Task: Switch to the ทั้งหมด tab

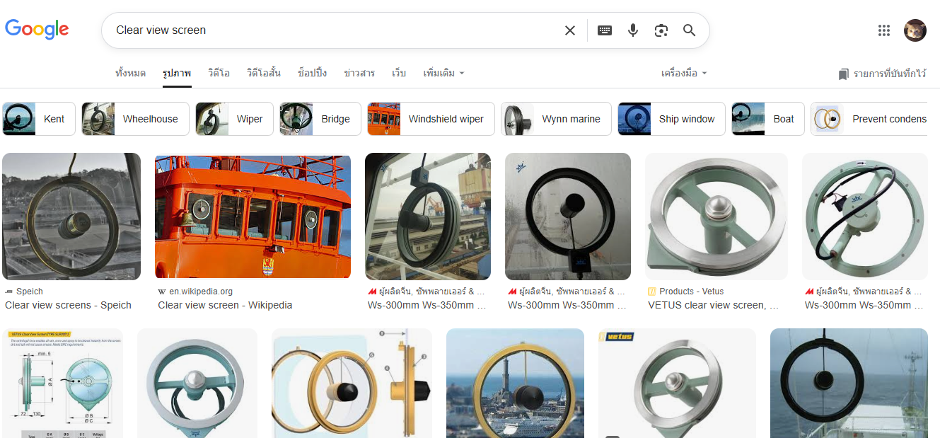Action: point(130,74)
